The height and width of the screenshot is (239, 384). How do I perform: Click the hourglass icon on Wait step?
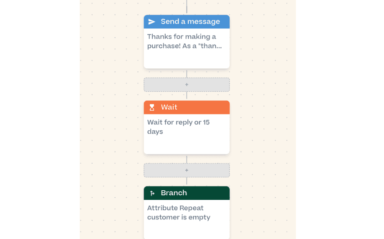[152, 107]
